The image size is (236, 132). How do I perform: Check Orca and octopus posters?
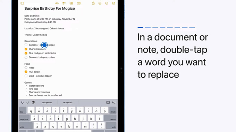click(26, 57)
